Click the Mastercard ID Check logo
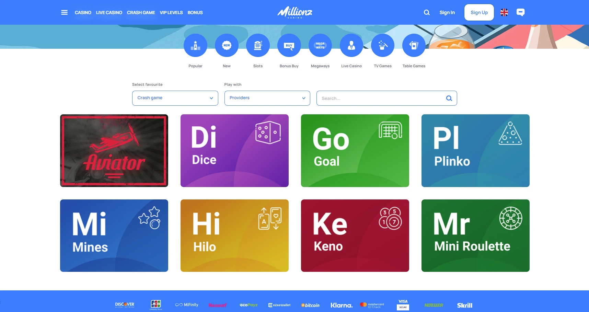 (372, 305)
